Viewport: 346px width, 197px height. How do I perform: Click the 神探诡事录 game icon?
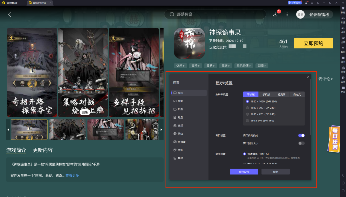(189, 43)
